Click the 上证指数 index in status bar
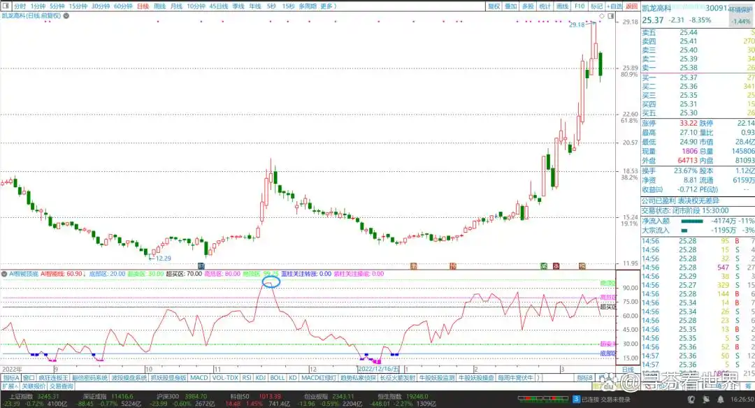The image size is (755, 408). pyautogui.click(x=20, y=396)
